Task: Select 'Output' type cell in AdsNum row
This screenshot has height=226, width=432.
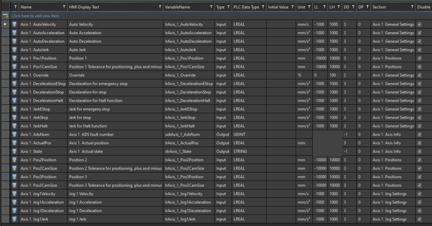Action: [x=223, y=134]
